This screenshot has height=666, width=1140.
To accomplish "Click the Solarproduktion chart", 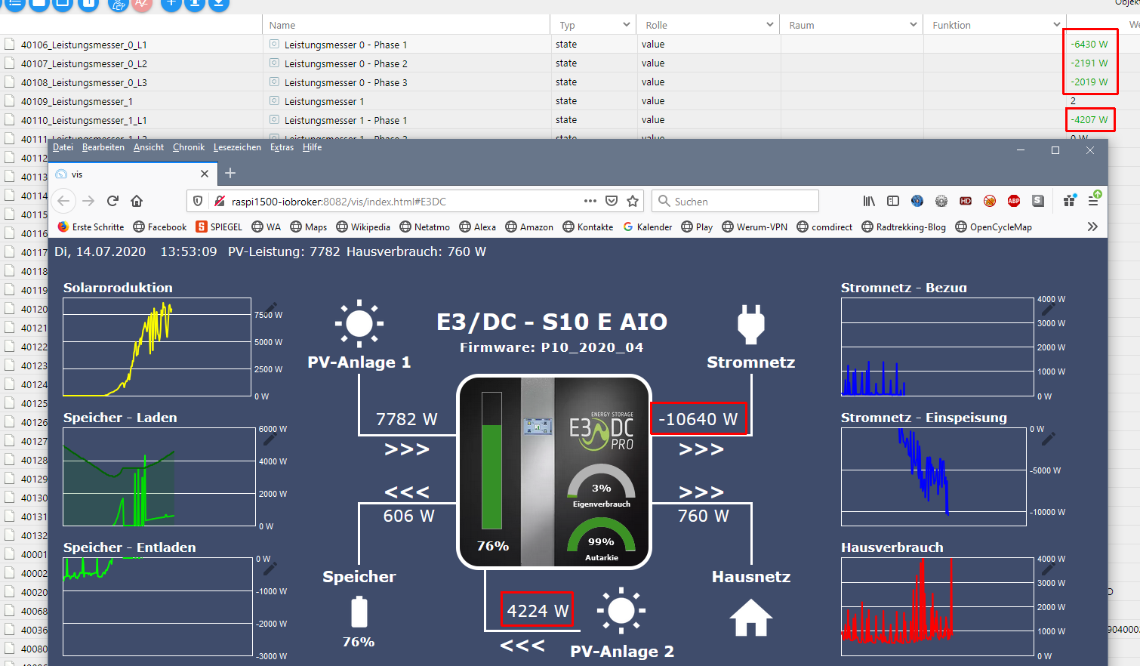I will point(157,347).
